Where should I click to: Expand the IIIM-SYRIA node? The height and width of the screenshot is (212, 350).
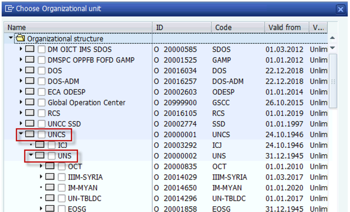[41, 177]
